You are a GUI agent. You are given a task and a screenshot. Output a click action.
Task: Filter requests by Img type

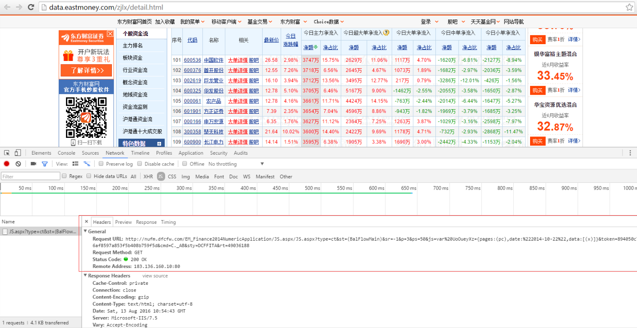pos(186,177)
